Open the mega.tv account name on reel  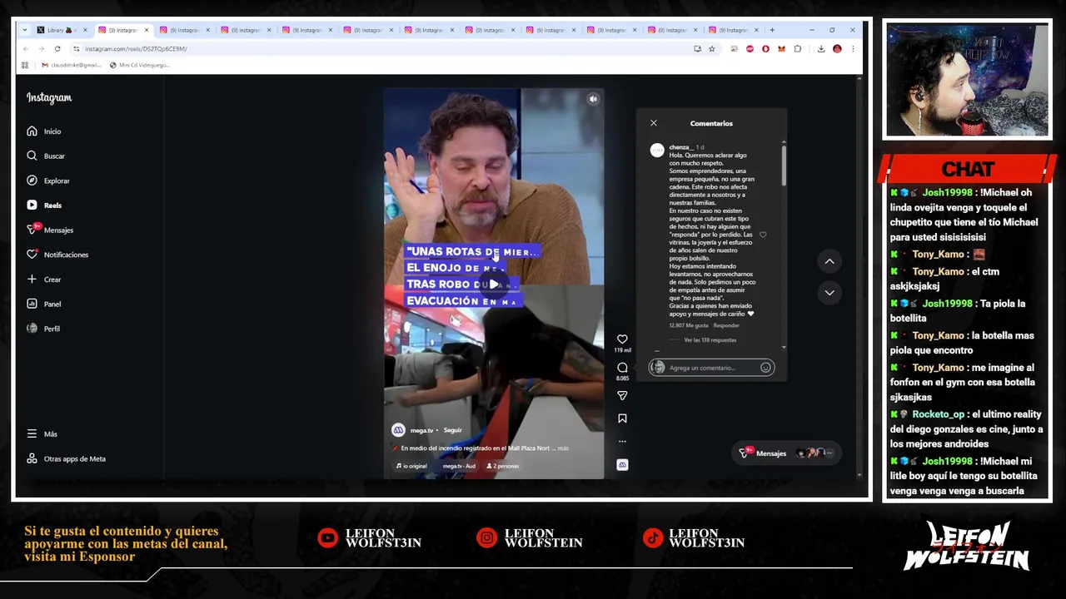421,430
